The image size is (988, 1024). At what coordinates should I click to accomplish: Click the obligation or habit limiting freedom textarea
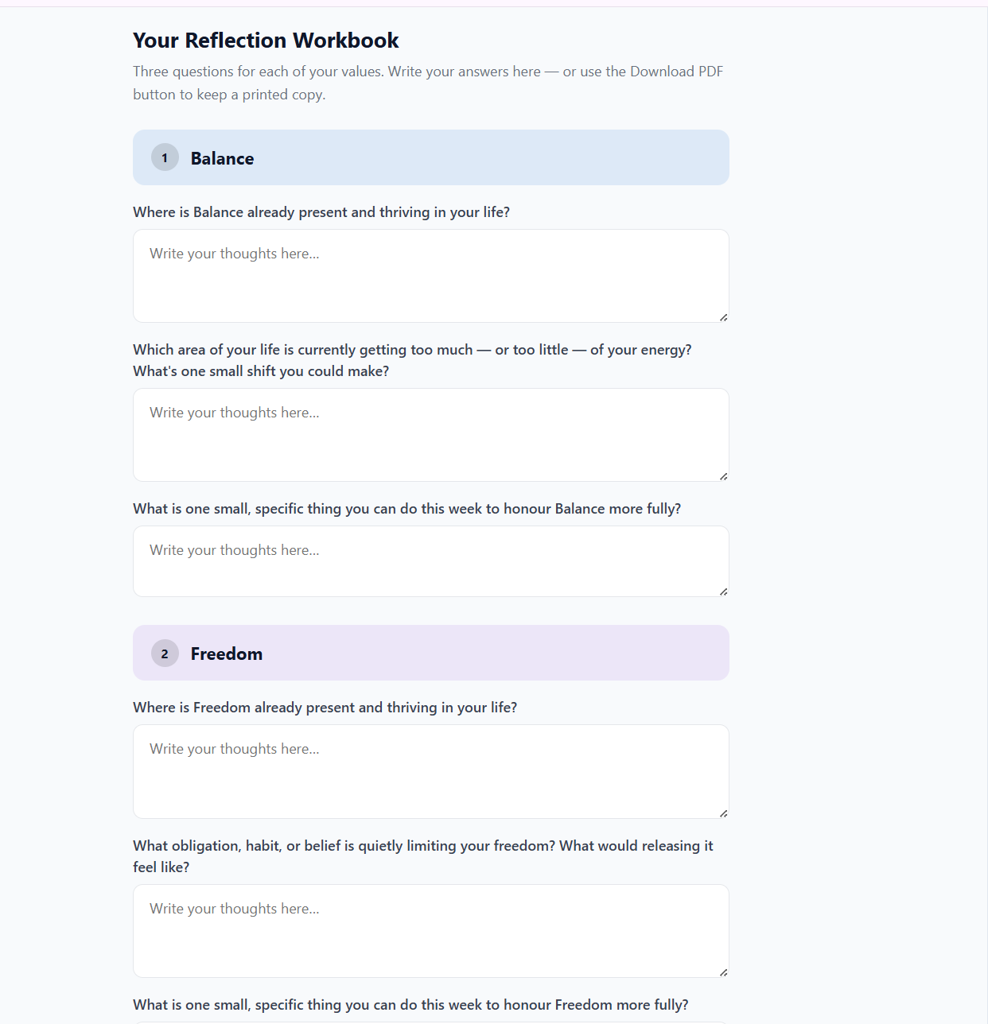430,931
